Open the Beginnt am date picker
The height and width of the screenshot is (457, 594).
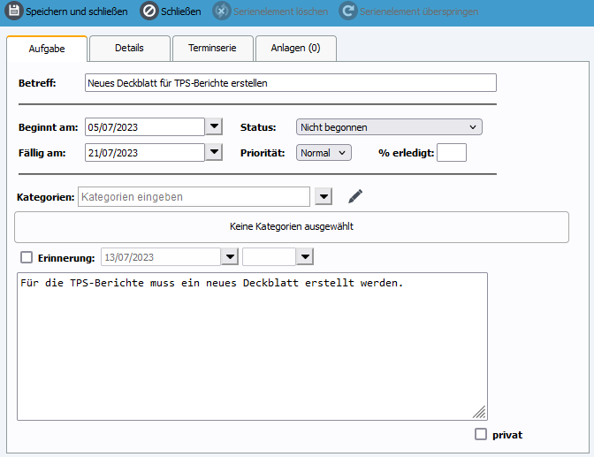click(214, 127)
